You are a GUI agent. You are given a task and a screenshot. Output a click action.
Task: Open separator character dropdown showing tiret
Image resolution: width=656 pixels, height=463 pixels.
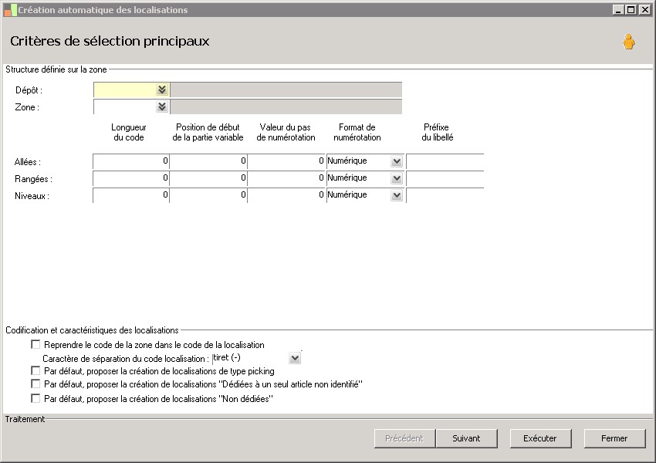click(295, 358)
